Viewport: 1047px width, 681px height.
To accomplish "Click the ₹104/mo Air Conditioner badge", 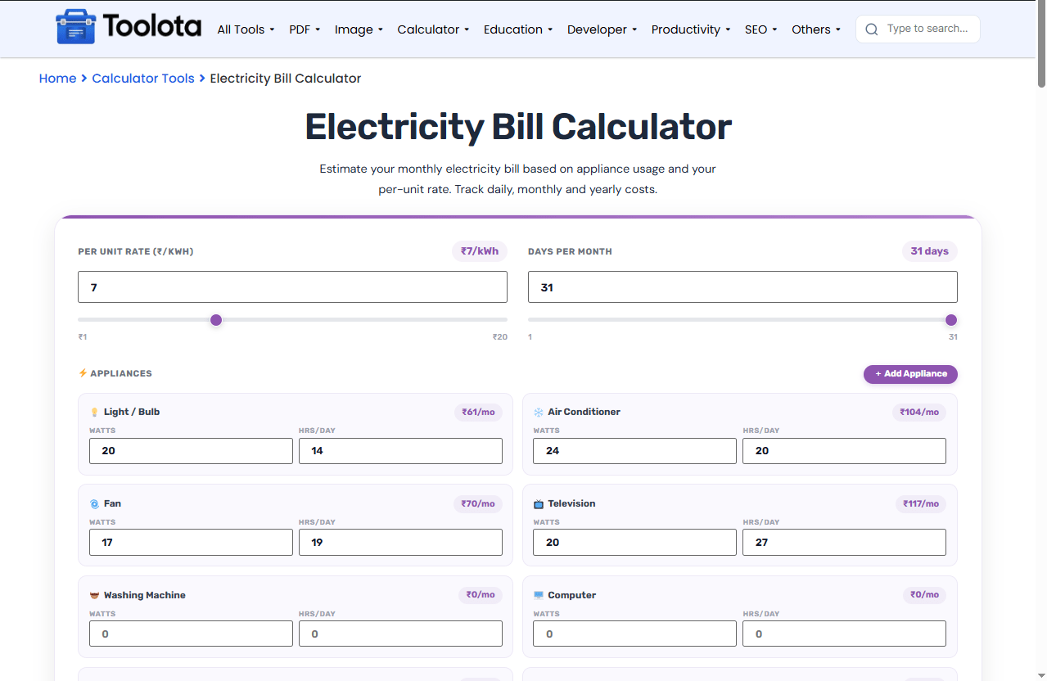I will pos(919,412).
